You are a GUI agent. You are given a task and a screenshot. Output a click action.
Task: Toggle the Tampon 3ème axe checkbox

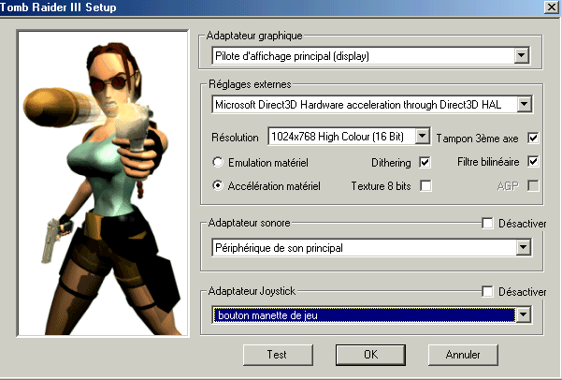tap(533, 138)
